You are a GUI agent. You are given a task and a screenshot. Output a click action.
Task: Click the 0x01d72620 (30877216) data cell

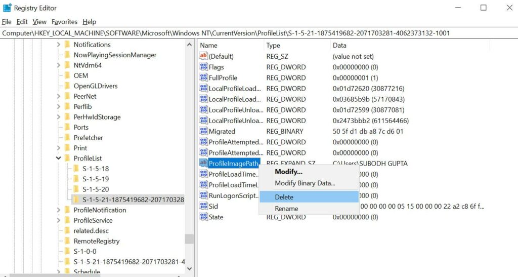368,89
